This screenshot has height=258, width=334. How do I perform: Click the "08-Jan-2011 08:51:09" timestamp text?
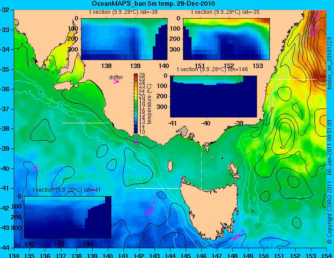click(330, 147)
